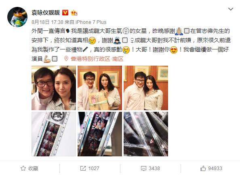Click the location pin icon
This screenshot has height=175, width=240.
coord(66,59)
